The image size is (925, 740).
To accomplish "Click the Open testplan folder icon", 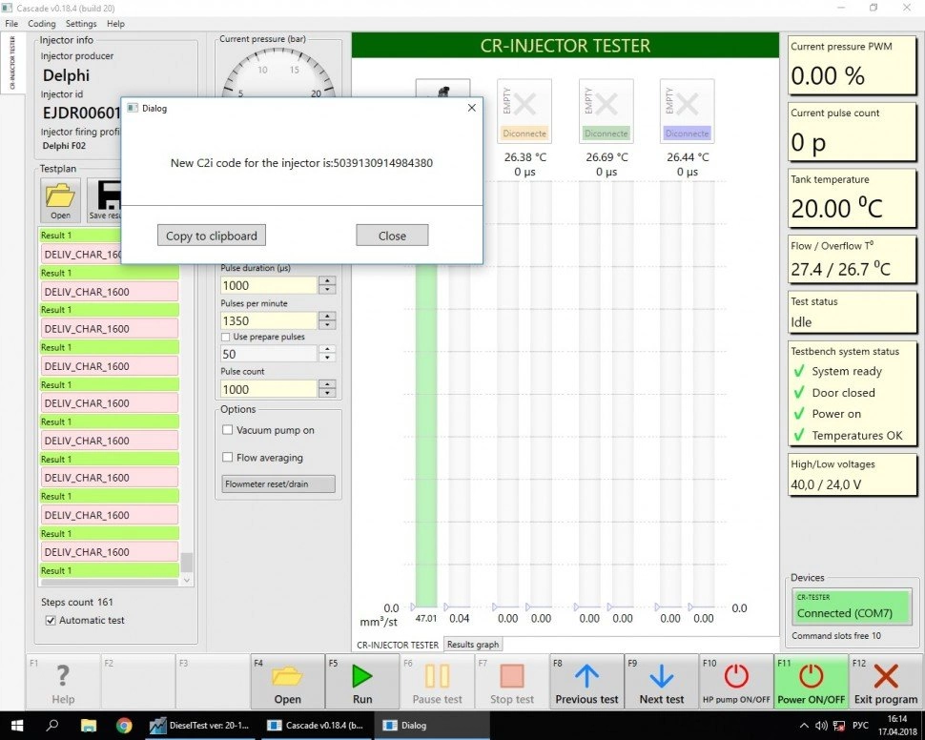I will (60, 200).
